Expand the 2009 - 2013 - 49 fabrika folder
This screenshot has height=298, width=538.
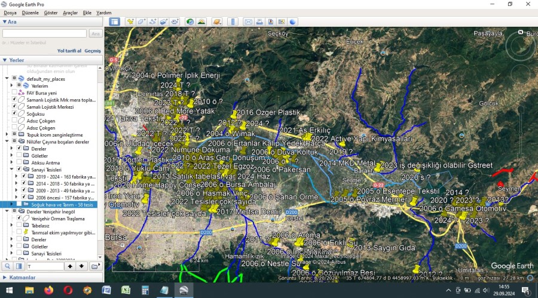pos(17,191)
